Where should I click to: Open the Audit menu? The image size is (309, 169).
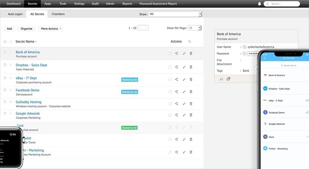[x=95, y=3]
